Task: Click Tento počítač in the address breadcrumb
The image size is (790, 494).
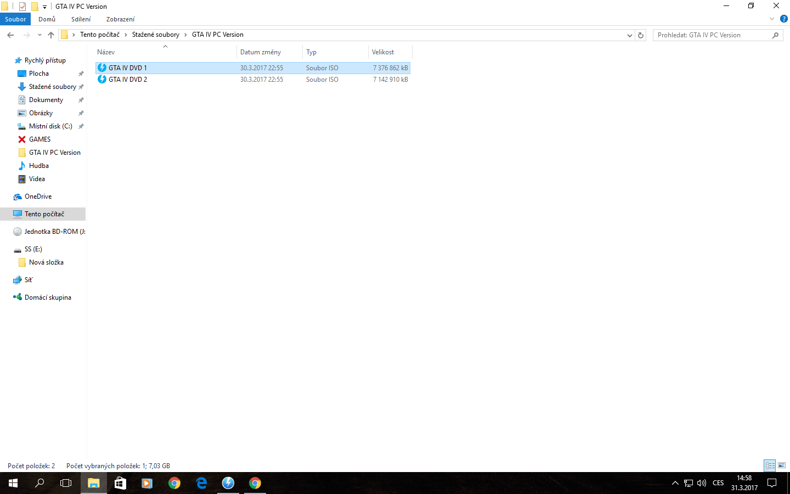Action: click(x=100, y=35)
